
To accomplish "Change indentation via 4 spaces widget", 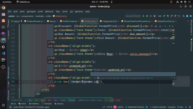I will [171, 107].
